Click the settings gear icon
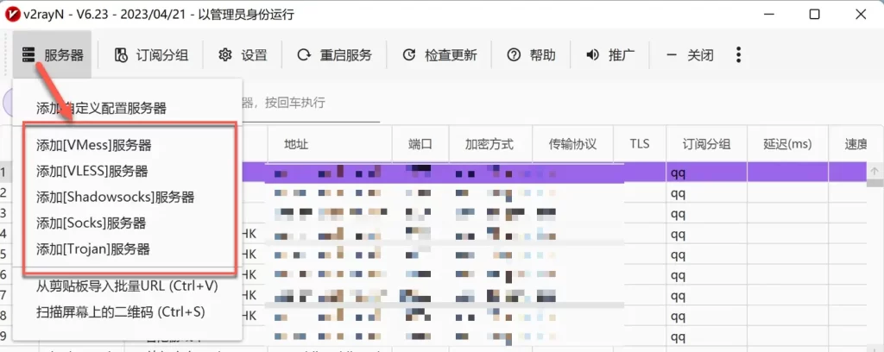The height and width of the screenshot is (352, 884). click(x=225, y=54)
